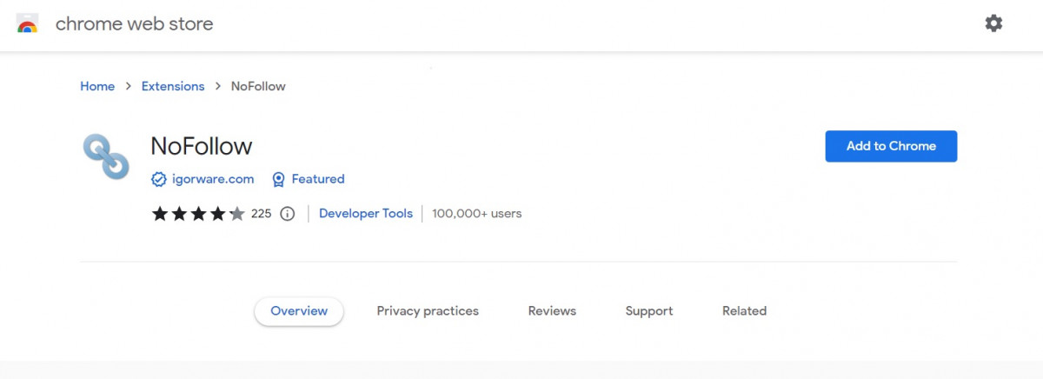Open settings via the gear icon

click(993, 23)
